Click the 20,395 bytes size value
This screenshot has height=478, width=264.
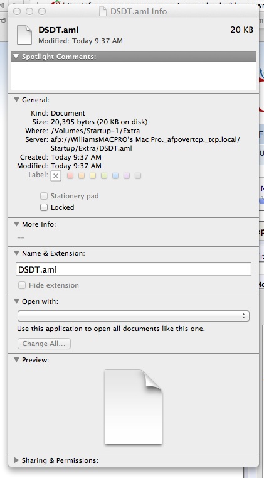(x=99, y=122)
